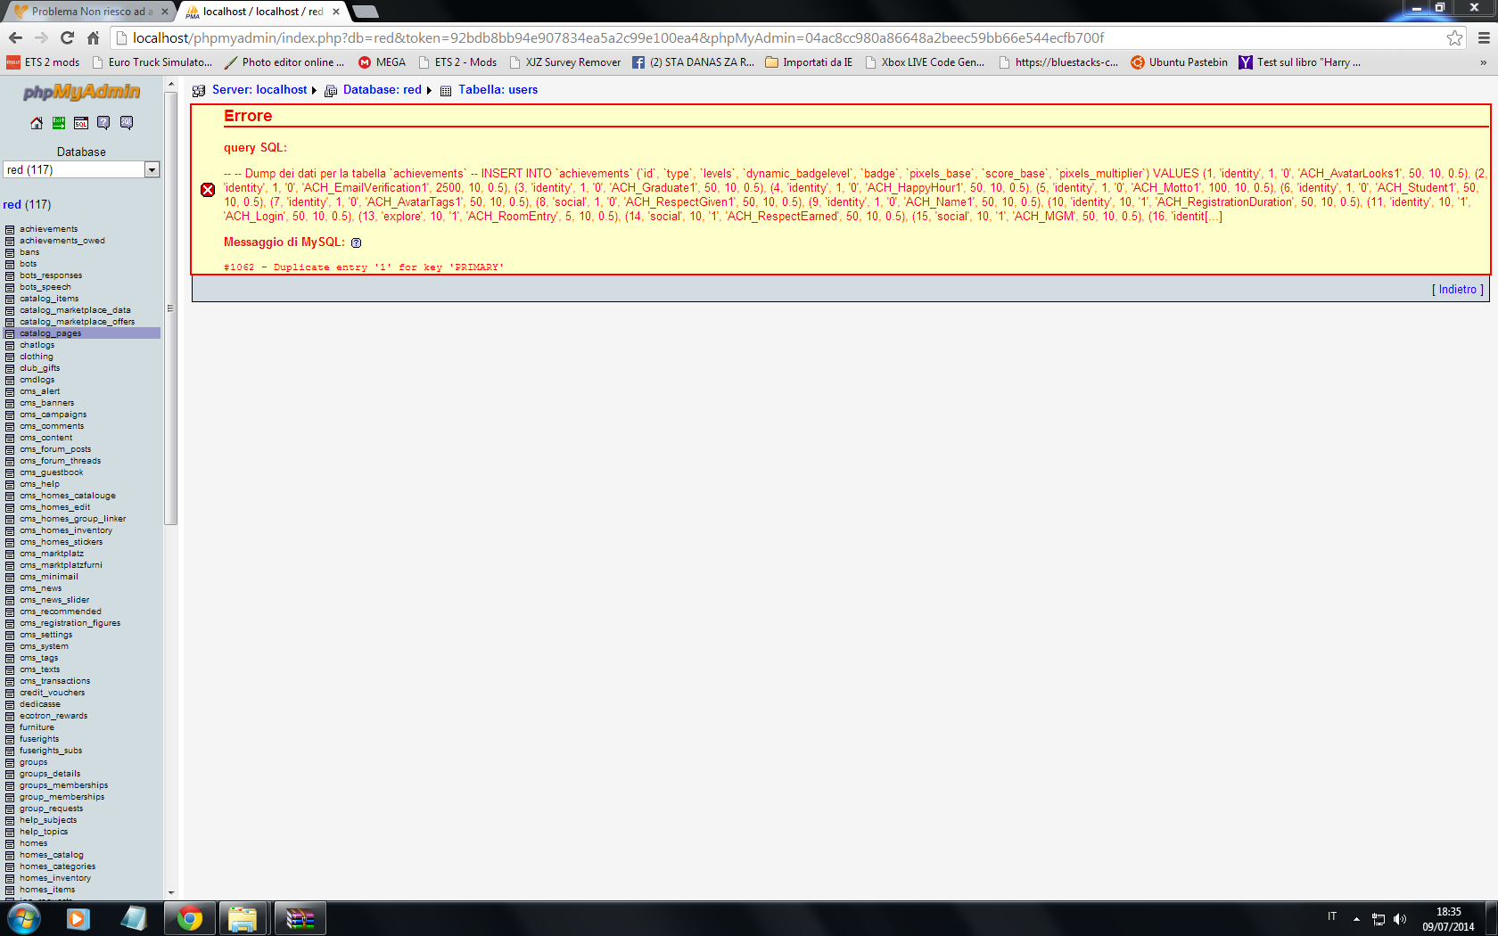Open the MEGA bookmark
Image resolution: width=1498 pixels, height=936 pixels.
click(x=382, y=62)
